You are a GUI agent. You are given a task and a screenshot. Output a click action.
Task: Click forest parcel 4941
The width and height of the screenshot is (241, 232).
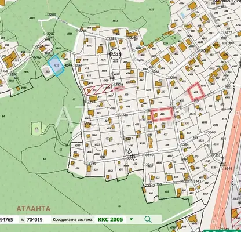(x=70, y=34)
